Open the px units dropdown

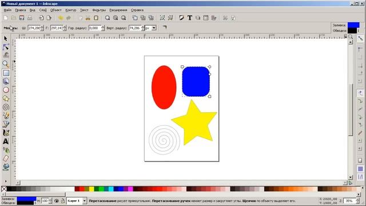pyautogui.click(x=154, y=28)
